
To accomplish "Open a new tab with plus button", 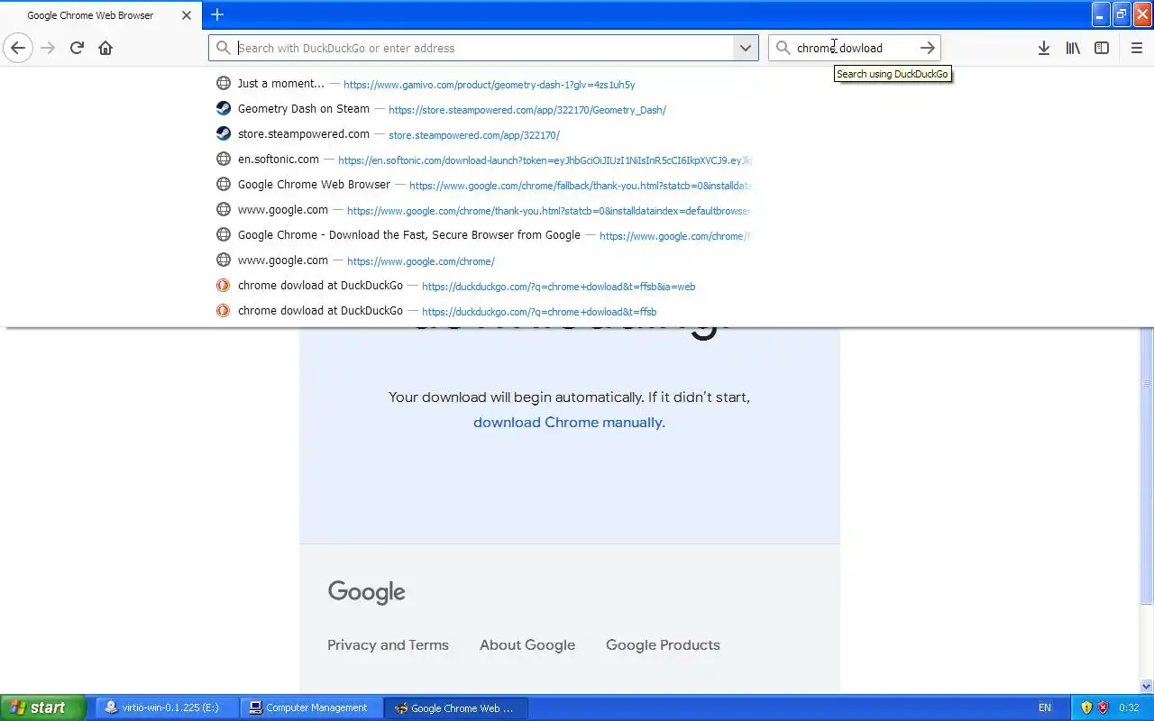I will [216, 14].
